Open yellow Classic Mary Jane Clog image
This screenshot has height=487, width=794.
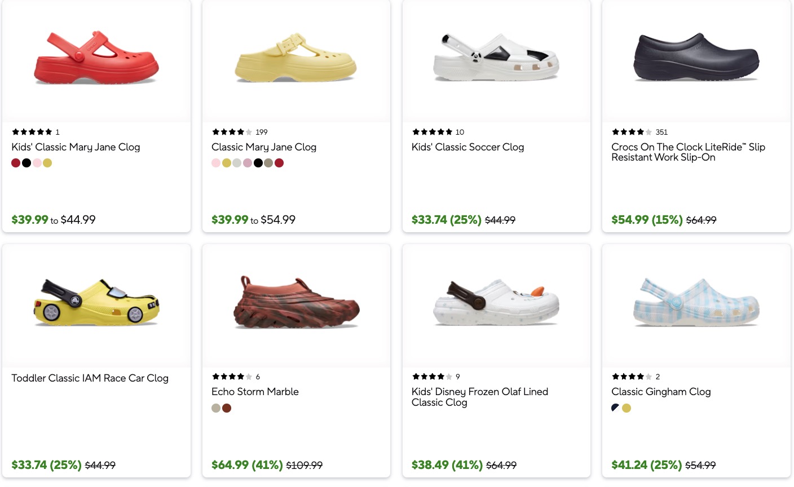(296, 59)
